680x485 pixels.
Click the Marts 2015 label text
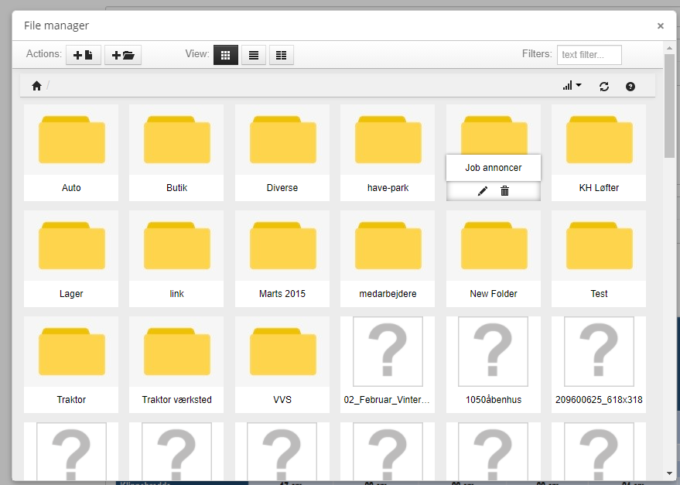(x=282, y=294)
